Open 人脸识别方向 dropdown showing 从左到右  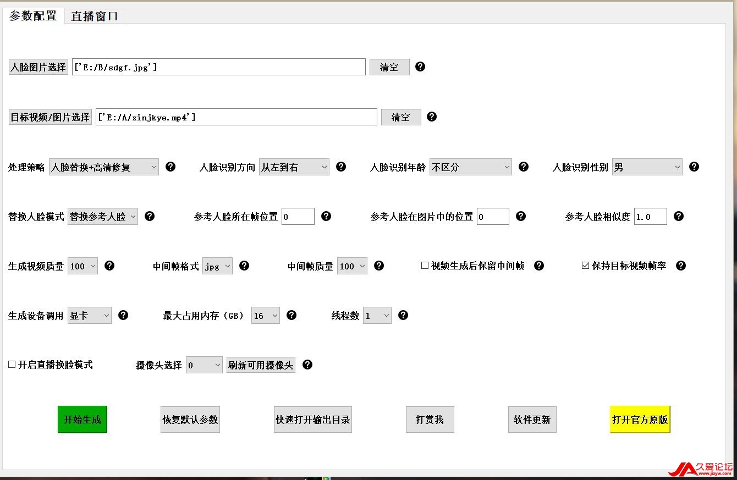[x=294, y=167]
